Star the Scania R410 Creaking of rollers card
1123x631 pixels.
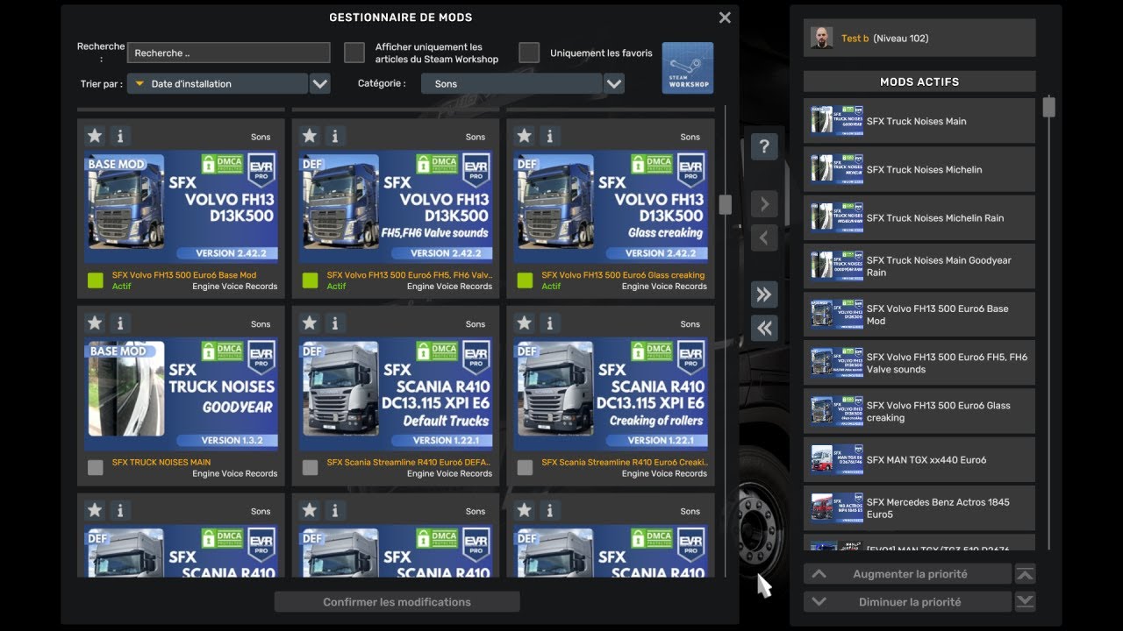pyautogui.click(x=525, y=323)
